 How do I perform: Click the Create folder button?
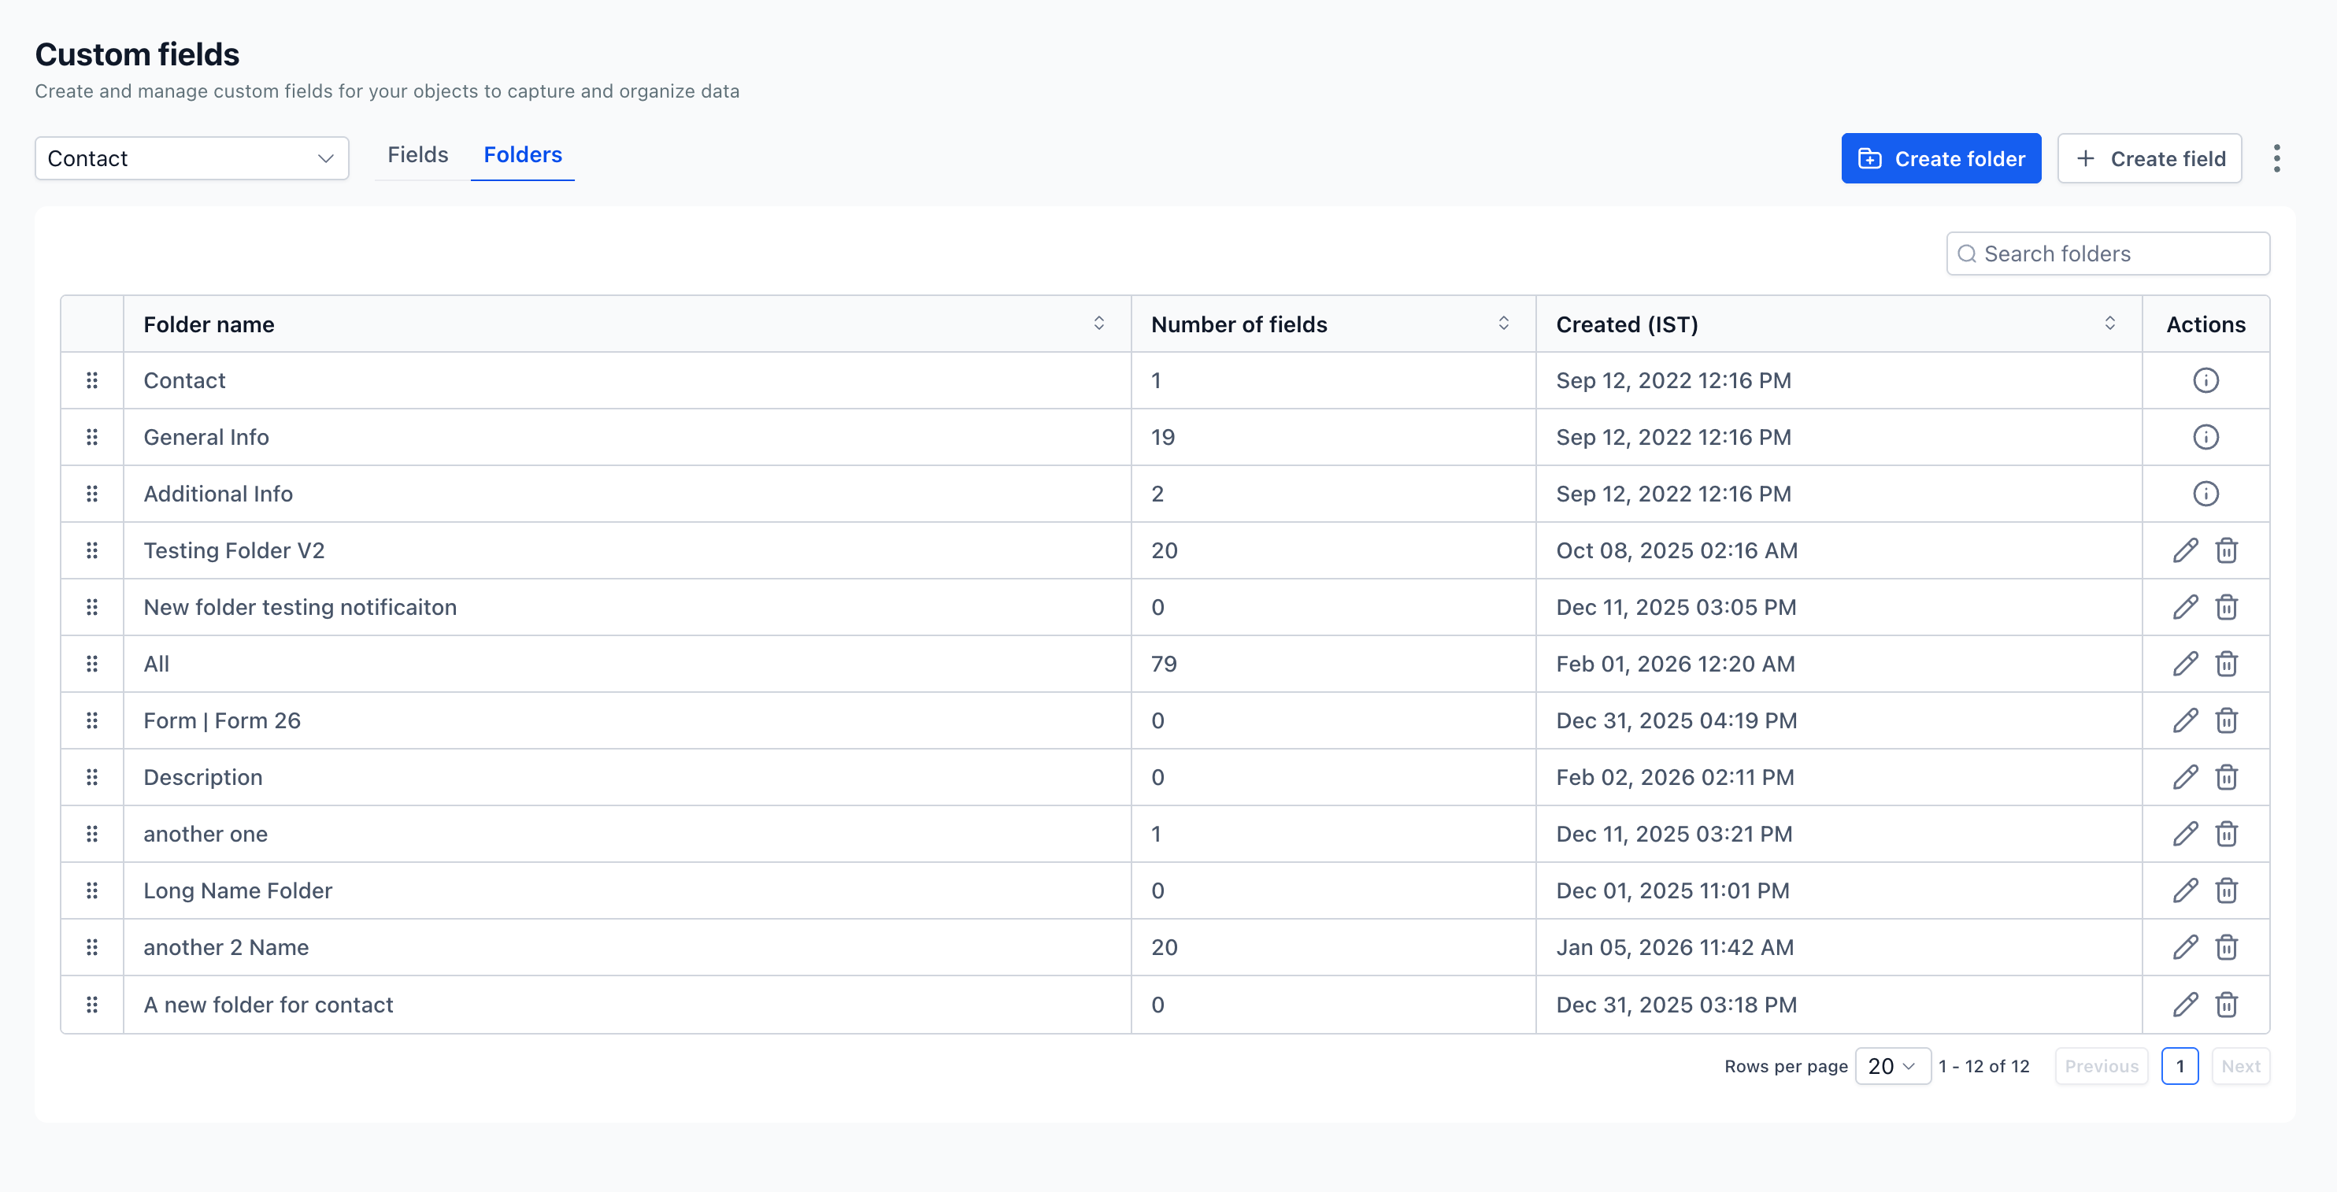1940,159
